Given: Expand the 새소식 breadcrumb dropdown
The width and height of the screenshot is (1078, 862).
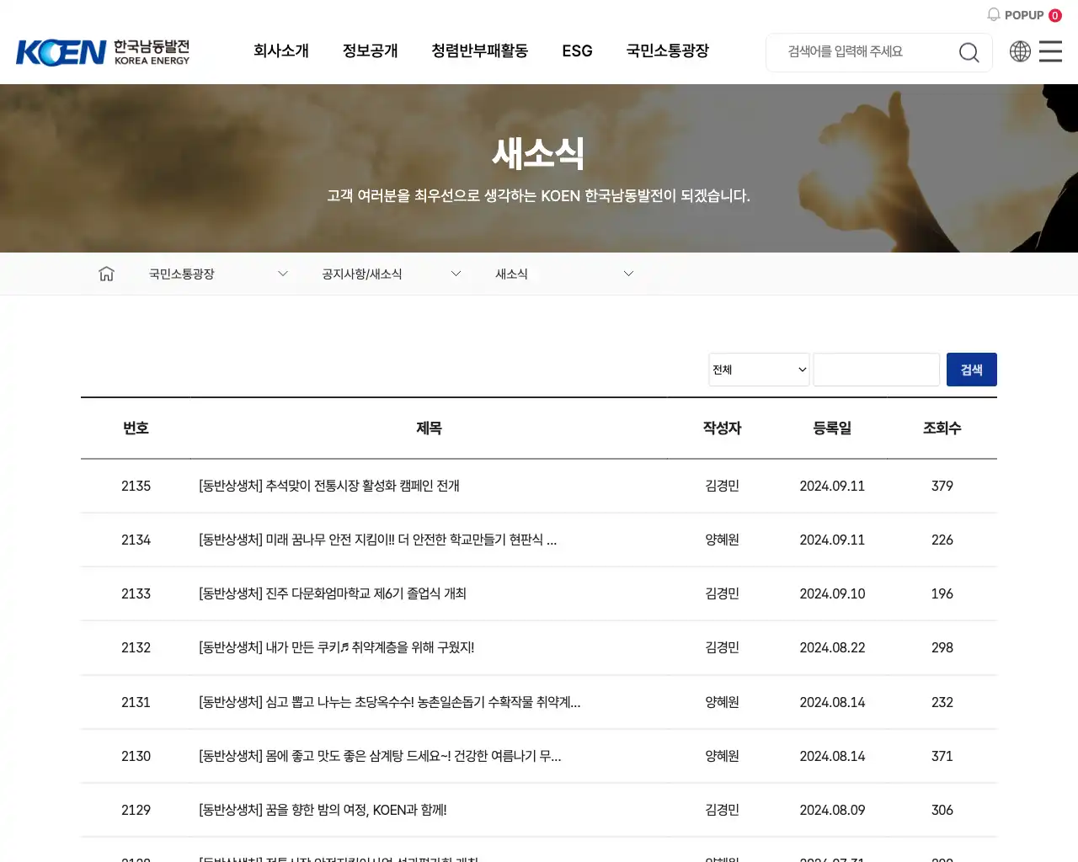Looking at the screenshot, I should click(x=628, y=274).
